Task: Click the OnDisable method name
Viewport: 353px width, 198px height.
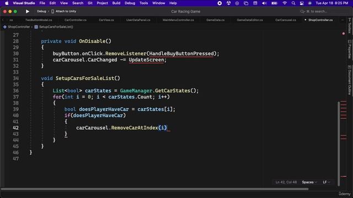Action: click(x=92, y=41)
